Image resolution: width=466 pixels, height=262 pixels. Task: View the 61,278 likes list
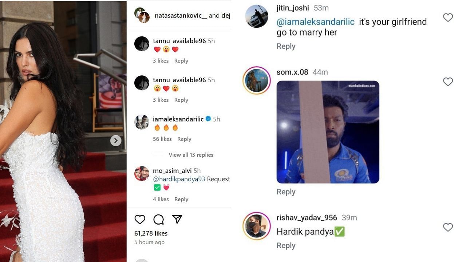click(151, 233)
